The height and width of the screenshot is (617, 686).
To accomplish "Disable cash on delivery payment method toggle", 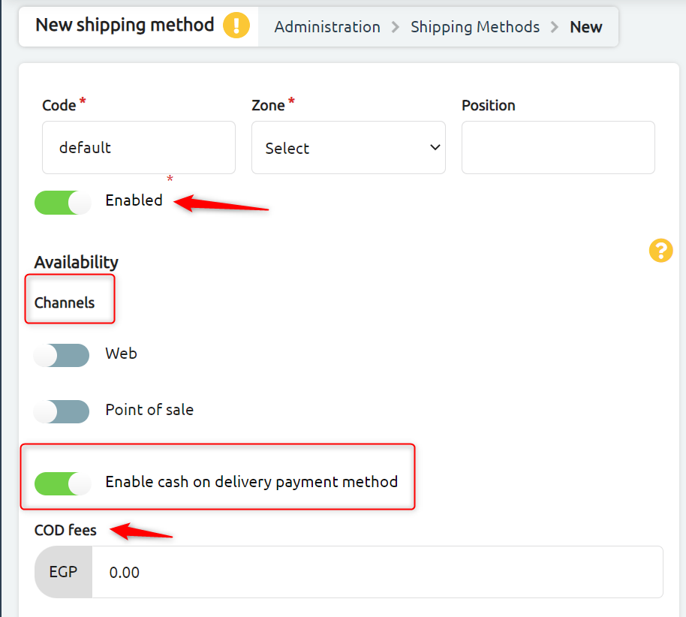I will (62, 483).
